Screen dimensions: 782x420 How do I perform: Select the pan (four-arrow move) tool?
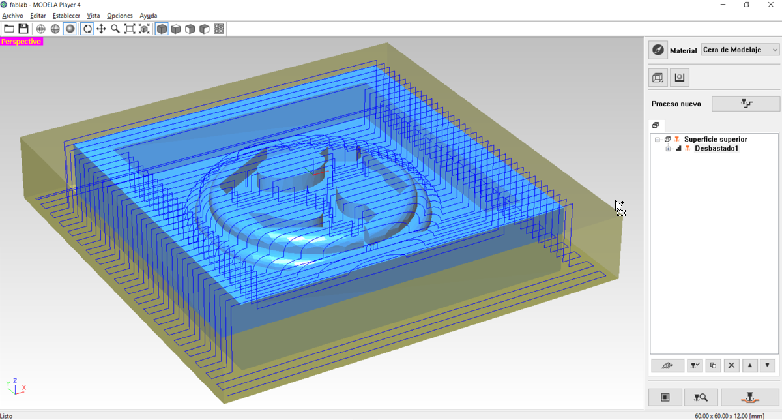click(101, 29)
